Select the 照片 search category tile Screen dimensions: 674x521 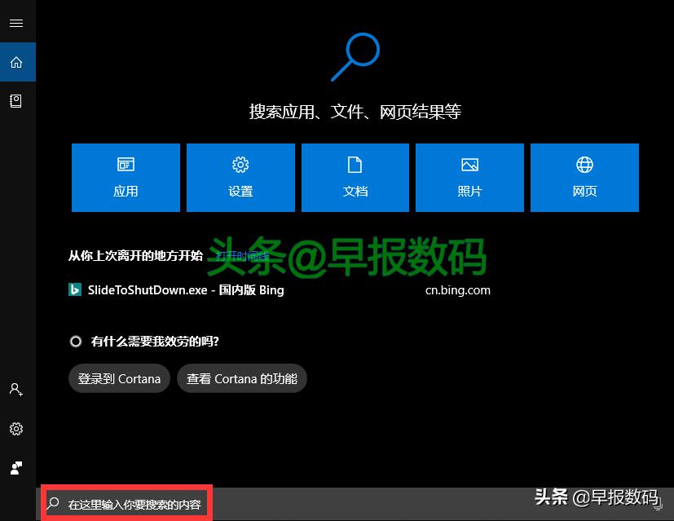[470, 177]
